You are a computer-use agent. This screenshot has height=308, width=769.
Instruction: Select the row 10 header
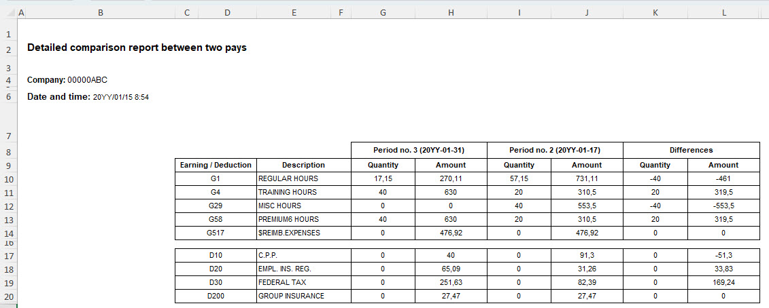tap(7, 179)
